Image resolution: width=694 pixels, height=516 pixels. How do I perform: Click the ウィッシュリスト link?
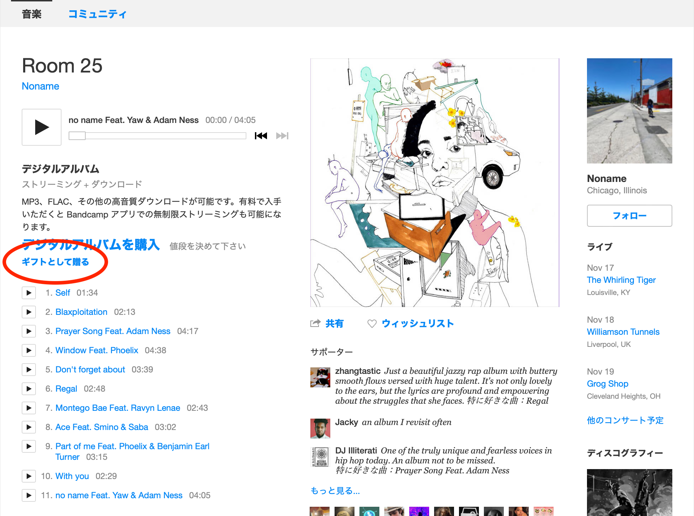pos(418,324)
